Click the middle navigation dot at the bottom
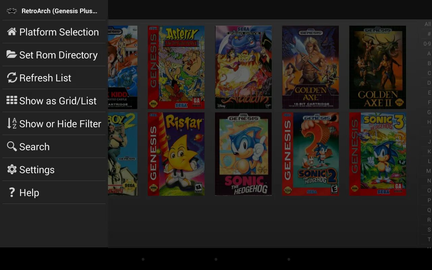 coord(216,260)
